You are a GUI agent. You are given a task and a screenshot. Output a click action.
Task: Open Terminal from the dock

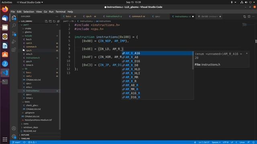(5, 82)
